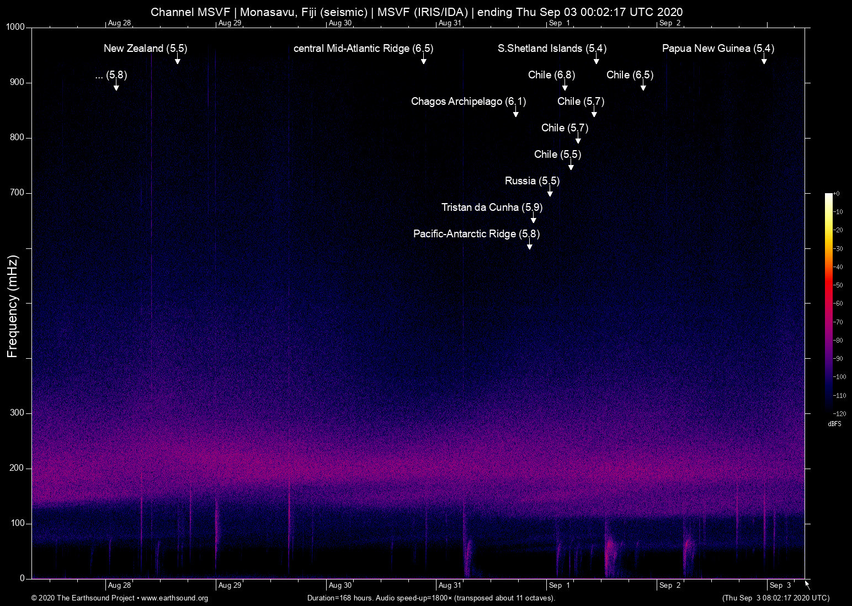Select the Chile (6.5) event label

(x=630, y=75)
